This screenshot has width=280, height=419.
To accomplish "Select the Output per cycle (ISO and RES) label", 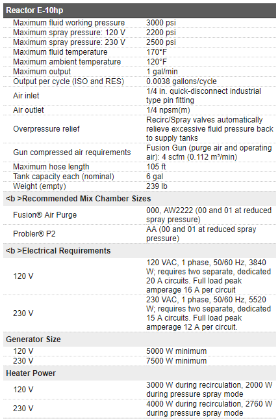I will coord(68,81).
